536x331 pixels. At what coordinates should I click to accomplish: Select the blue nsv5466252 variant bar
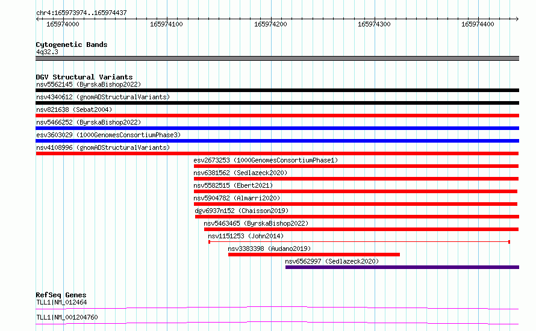point(277,128)
